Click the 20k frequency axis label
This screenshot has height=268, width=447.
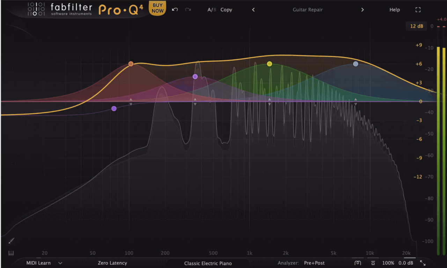(406, 253)
